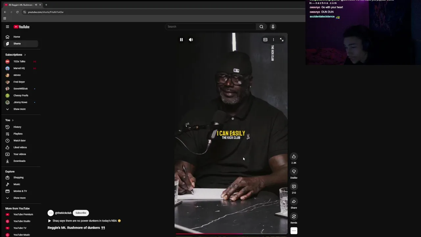
Task: Open Movies & TV under Explore
Action: tap(21, 191)
